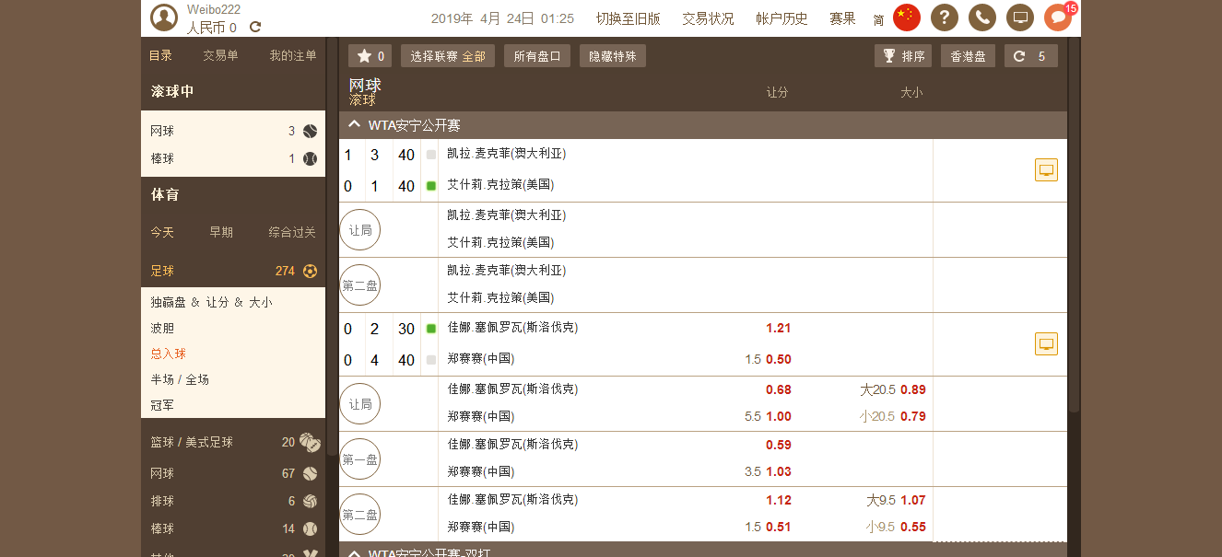Open live stream for 佳娜.塞佩罗瓦 match
This screenshot has height=557, width=1222.
1046,344
